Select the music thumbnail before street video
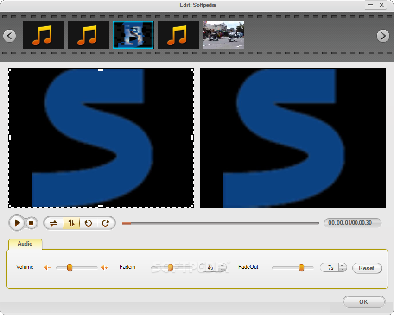Viewport: 394px width, 315px height. [x=178, y=35]
